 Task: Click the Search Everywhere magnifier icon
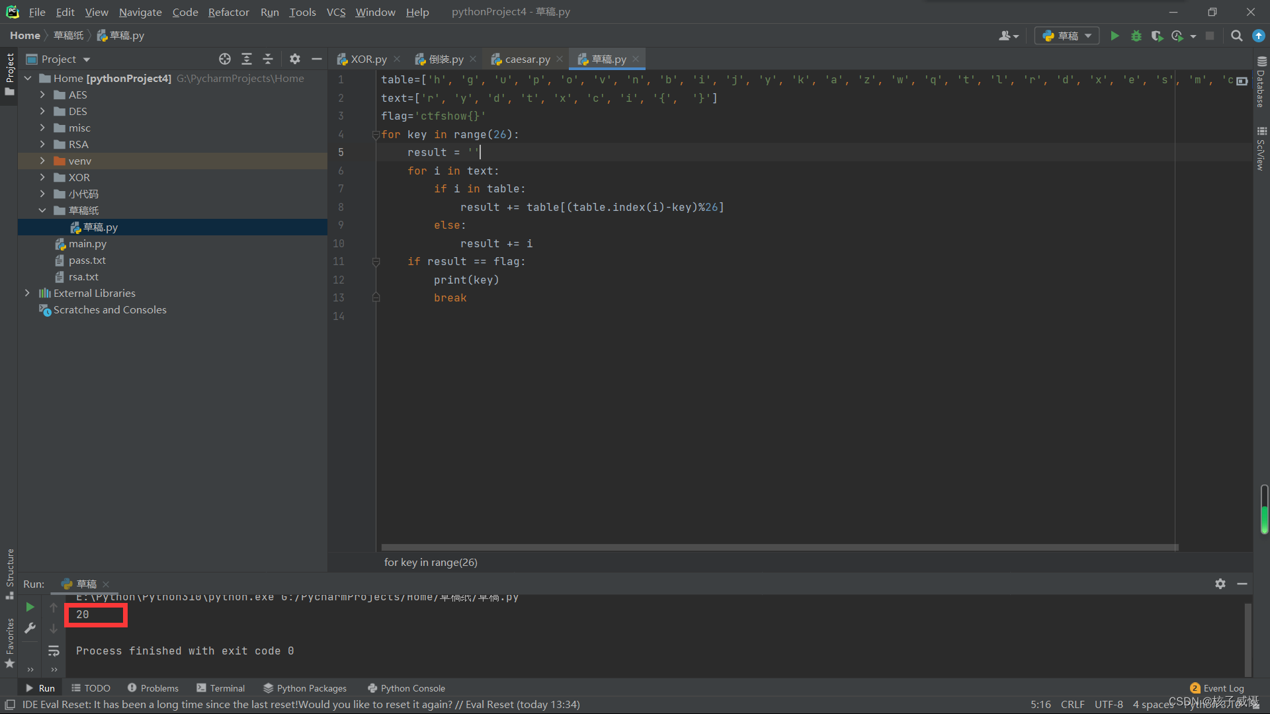1236,36
